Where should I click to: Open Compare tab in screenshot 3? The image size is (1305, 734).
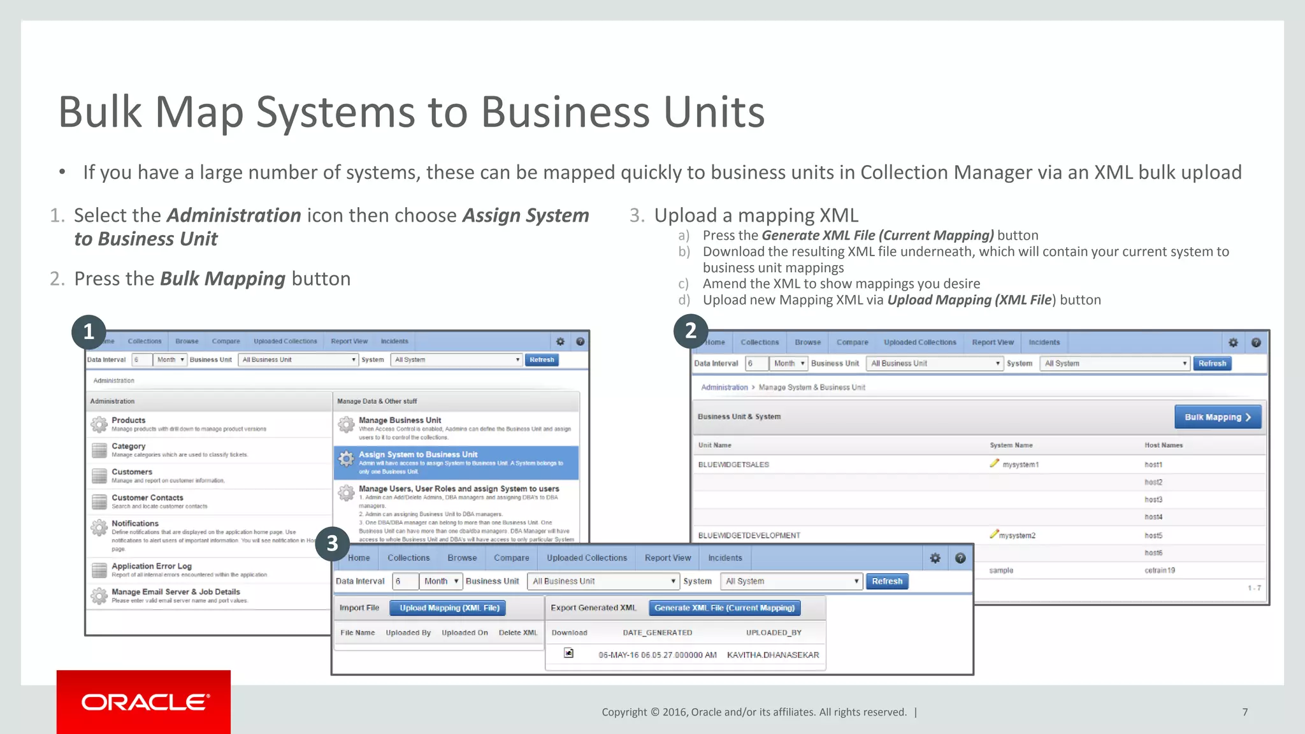pyautogui.click(x=511, y=558)
